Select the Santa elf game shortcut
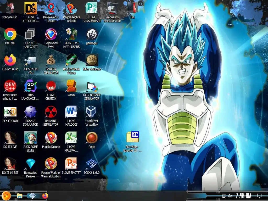 (30, 138)
